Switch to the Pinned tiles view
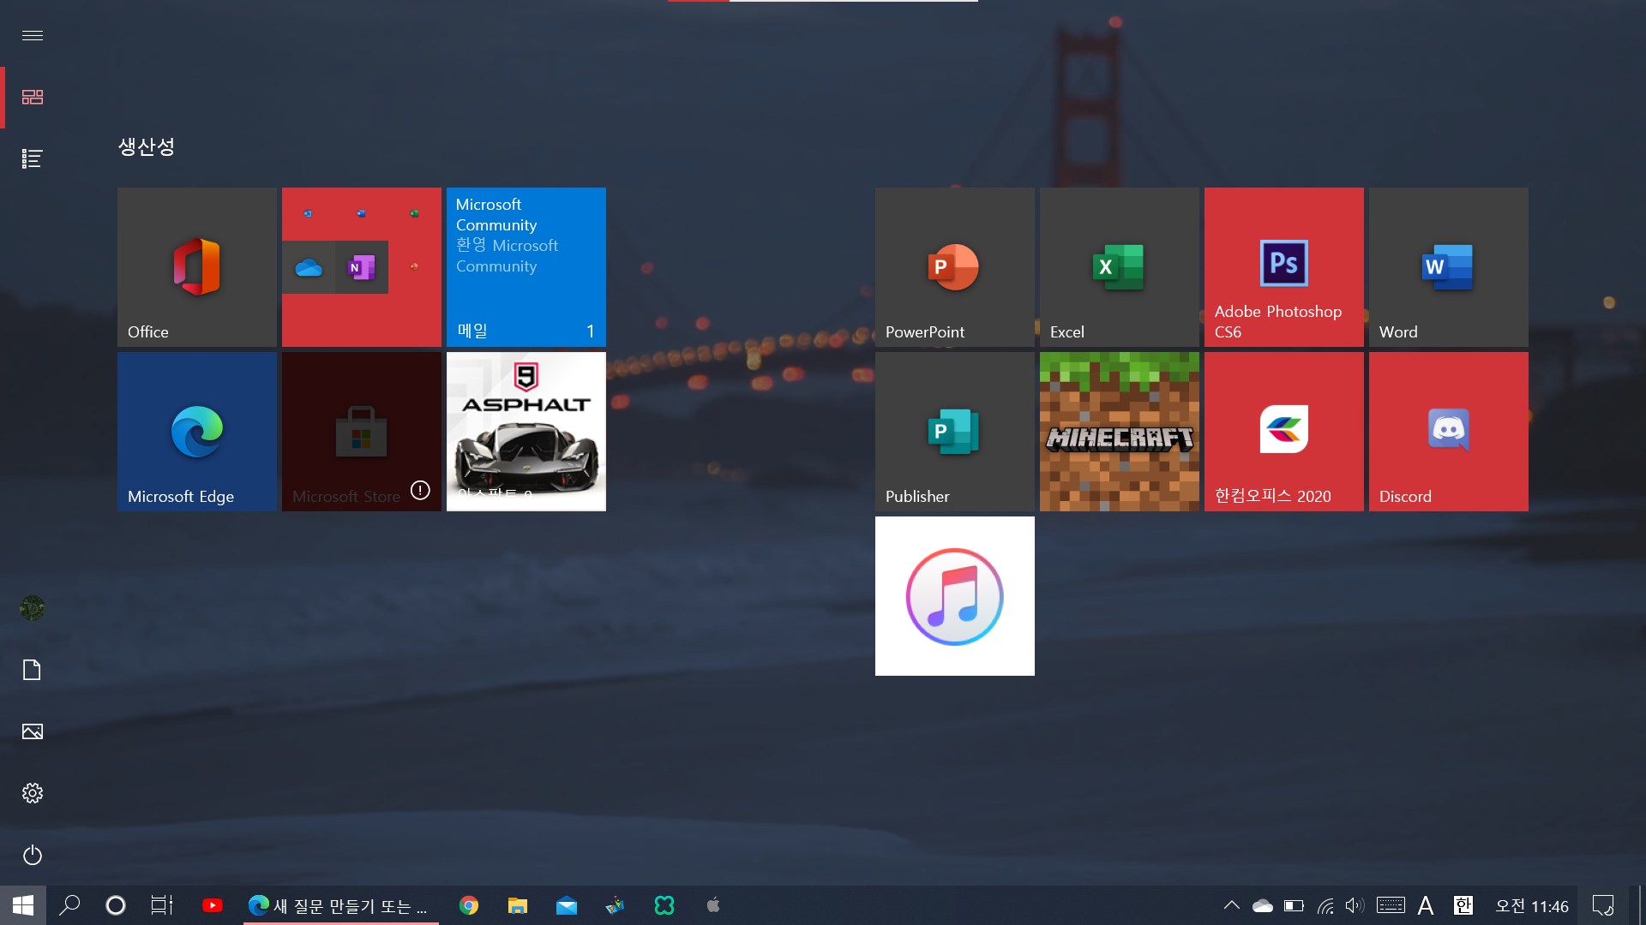This screenshot has height=925, width=1646. pos(33,97)
